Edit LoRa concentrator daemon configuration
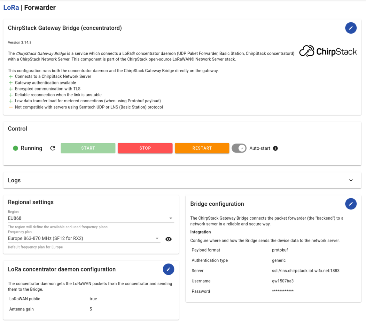 pyautogui.click(x=168, y=269)
